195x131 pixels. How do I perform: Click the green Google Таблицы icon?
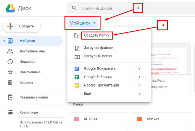[77, 77]
